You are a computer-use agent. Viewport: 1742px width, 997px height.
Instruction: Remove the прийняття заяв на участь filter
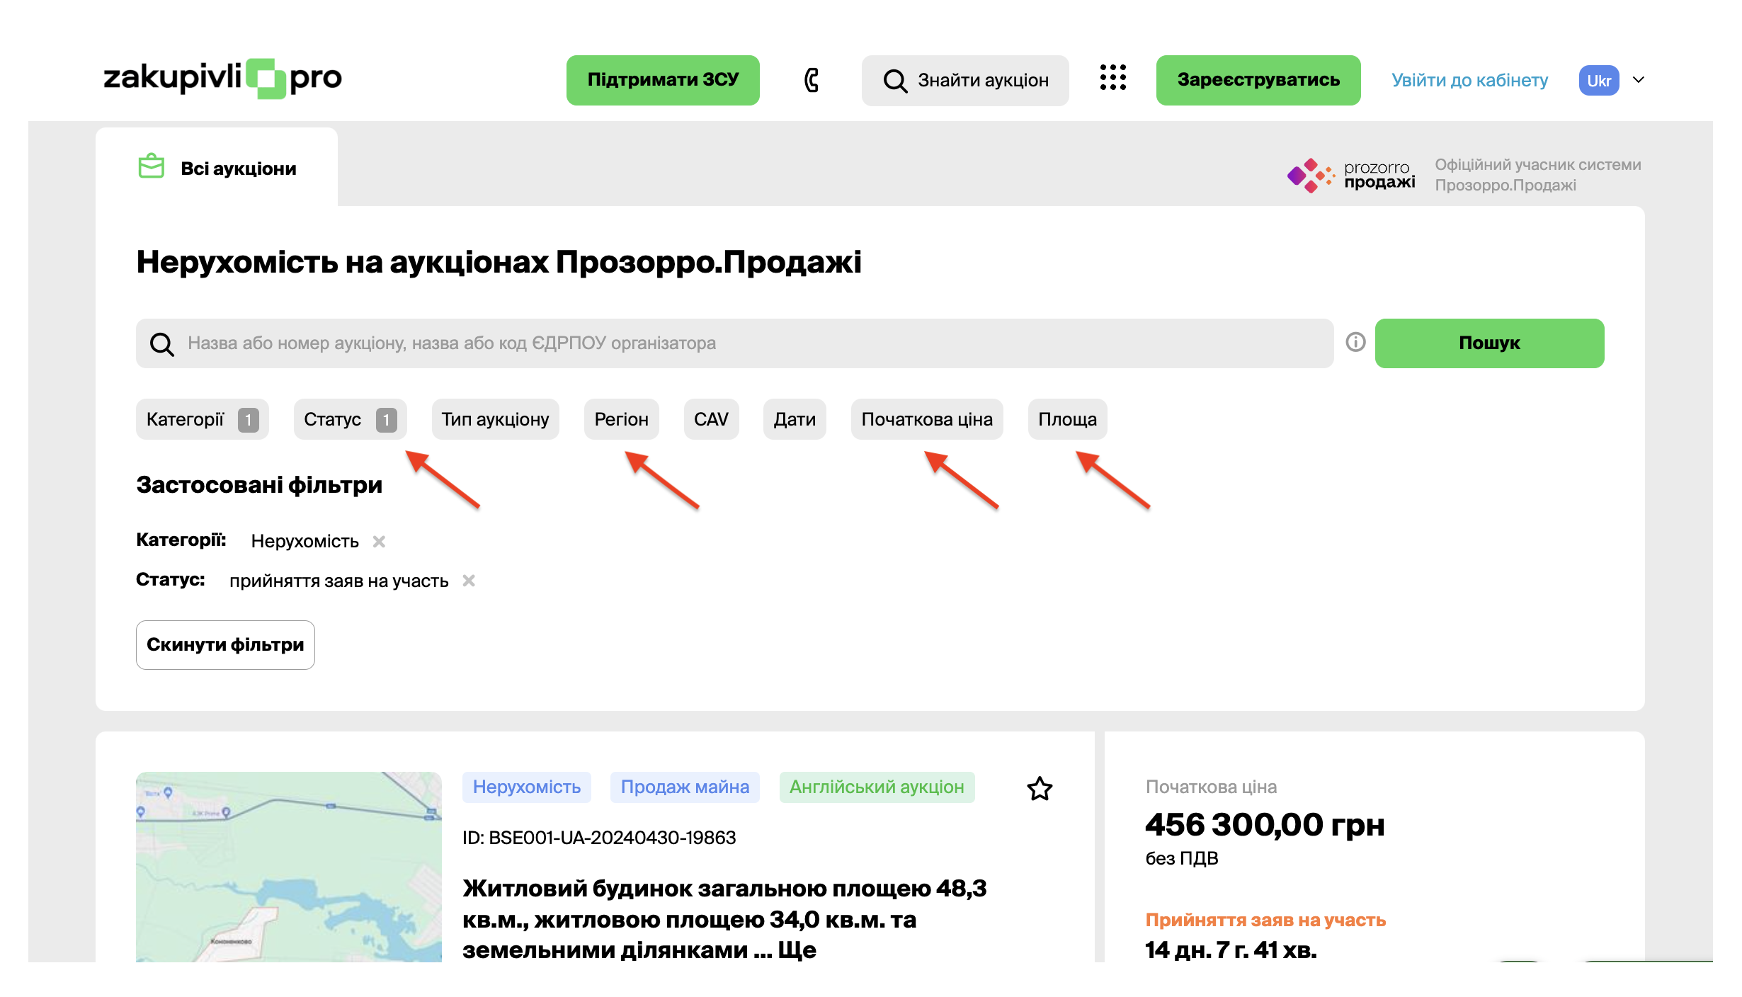469,581
